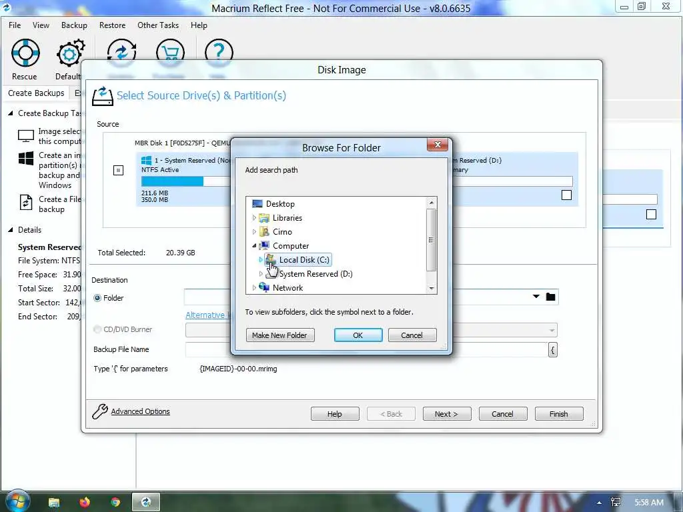
Task: Switch to the Create Backups tab
Action: 36,93
